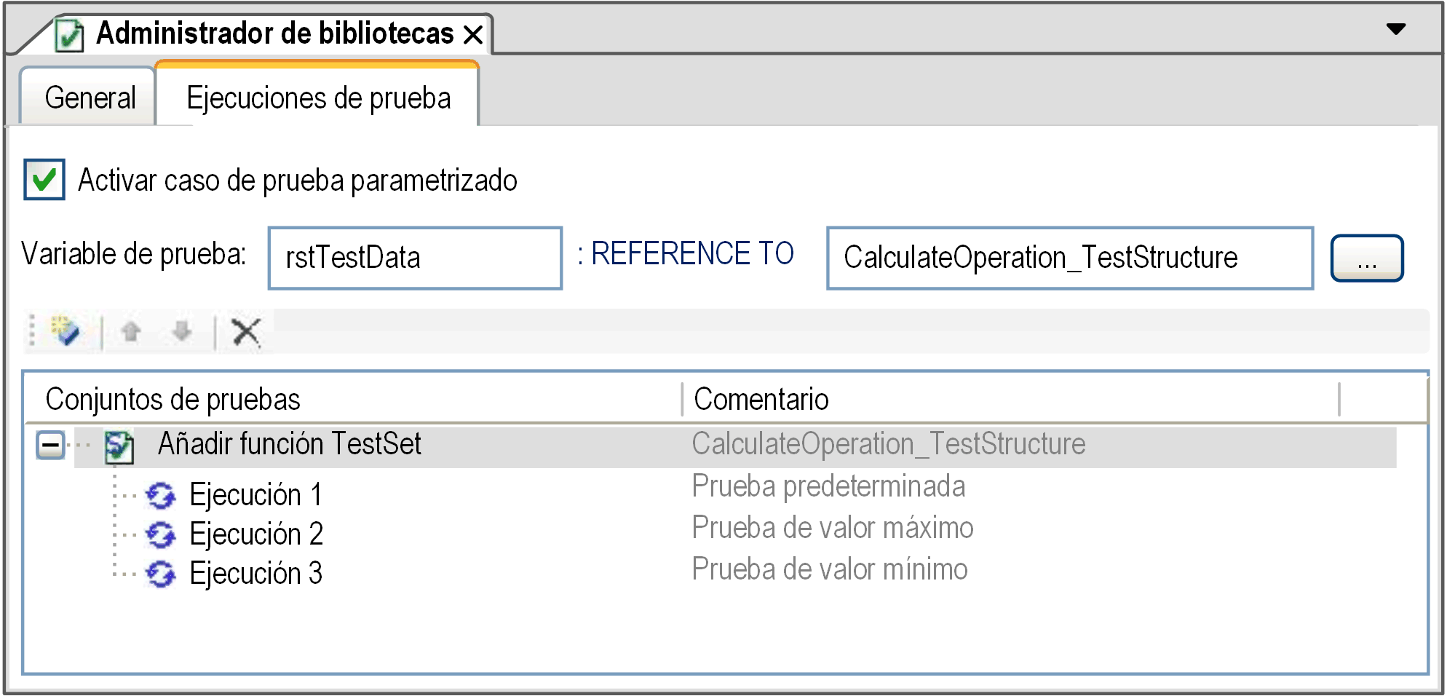1447x696 pixels.
Task: Click the ... browse button
Action: [x=1365, y=258]
